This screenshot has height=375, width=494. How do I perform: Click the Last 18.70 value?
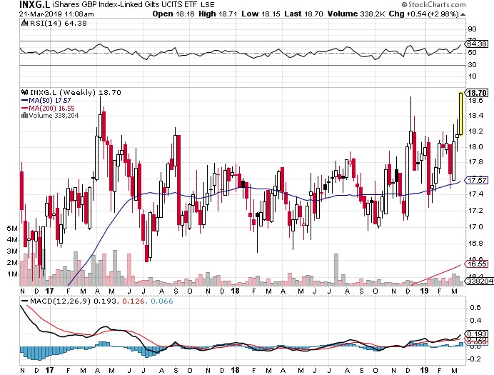click(x=303, y=14)
